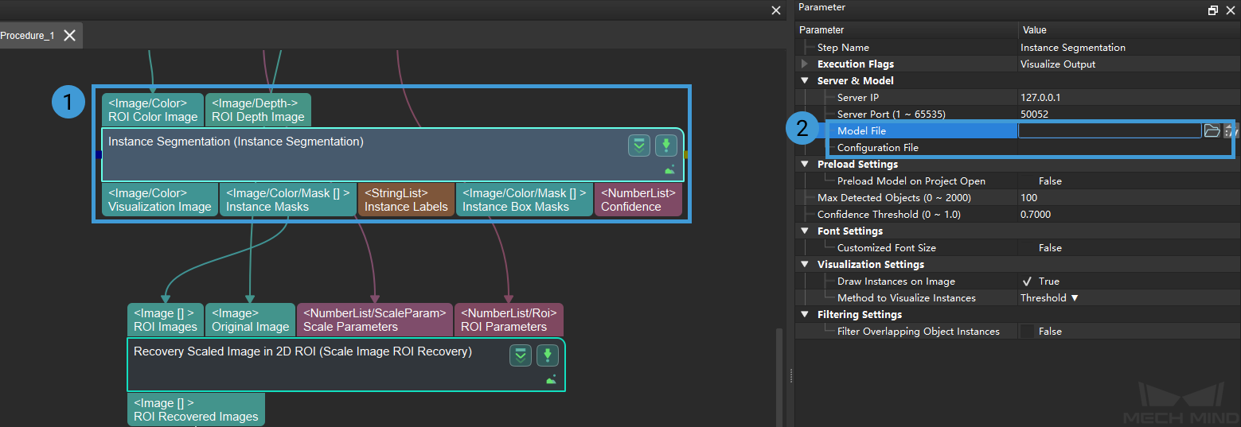This screenshot has height=427, width=1241.
Task: Expand the Execution Flags section
Action: click(x=805, y=64)
